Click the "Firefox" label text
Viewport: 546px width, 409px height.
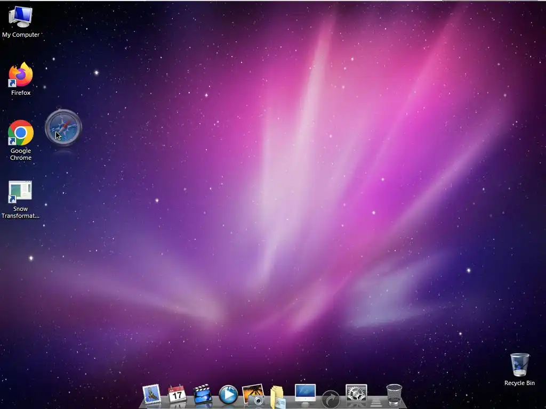(21, 93)
